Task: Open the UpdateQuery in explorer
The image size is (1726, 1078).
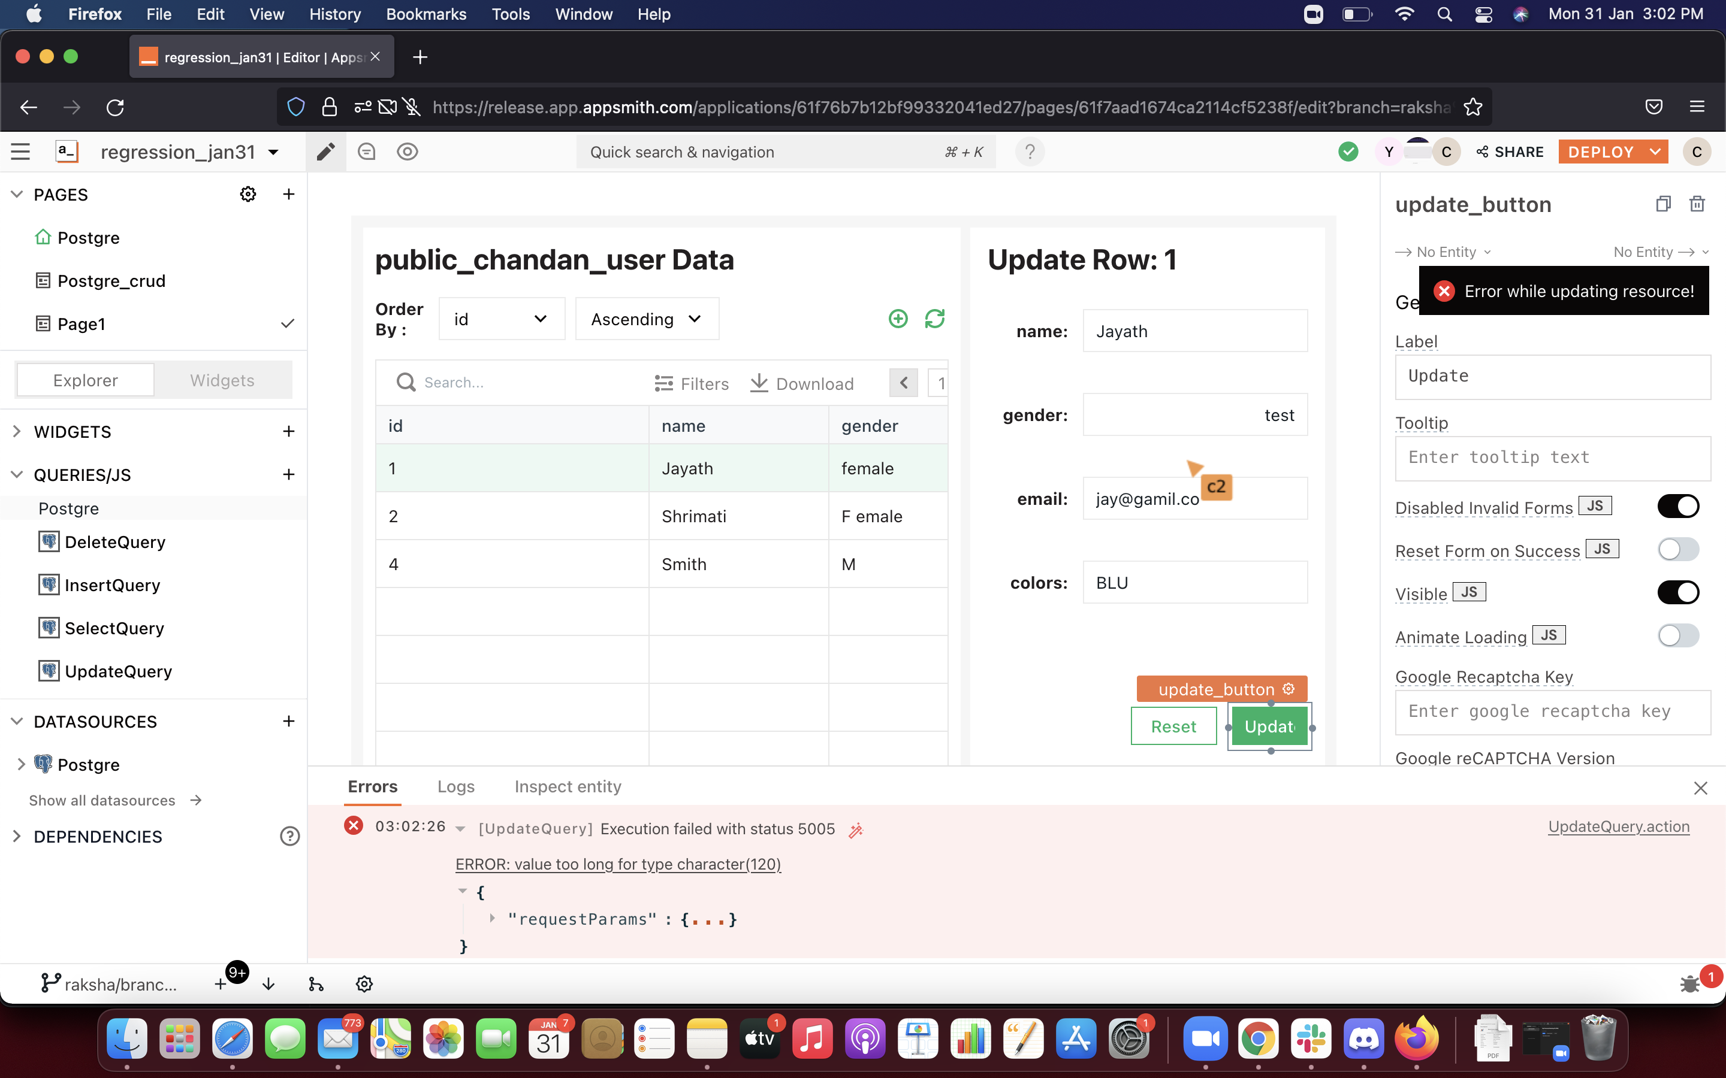Action: pos(119,671)
